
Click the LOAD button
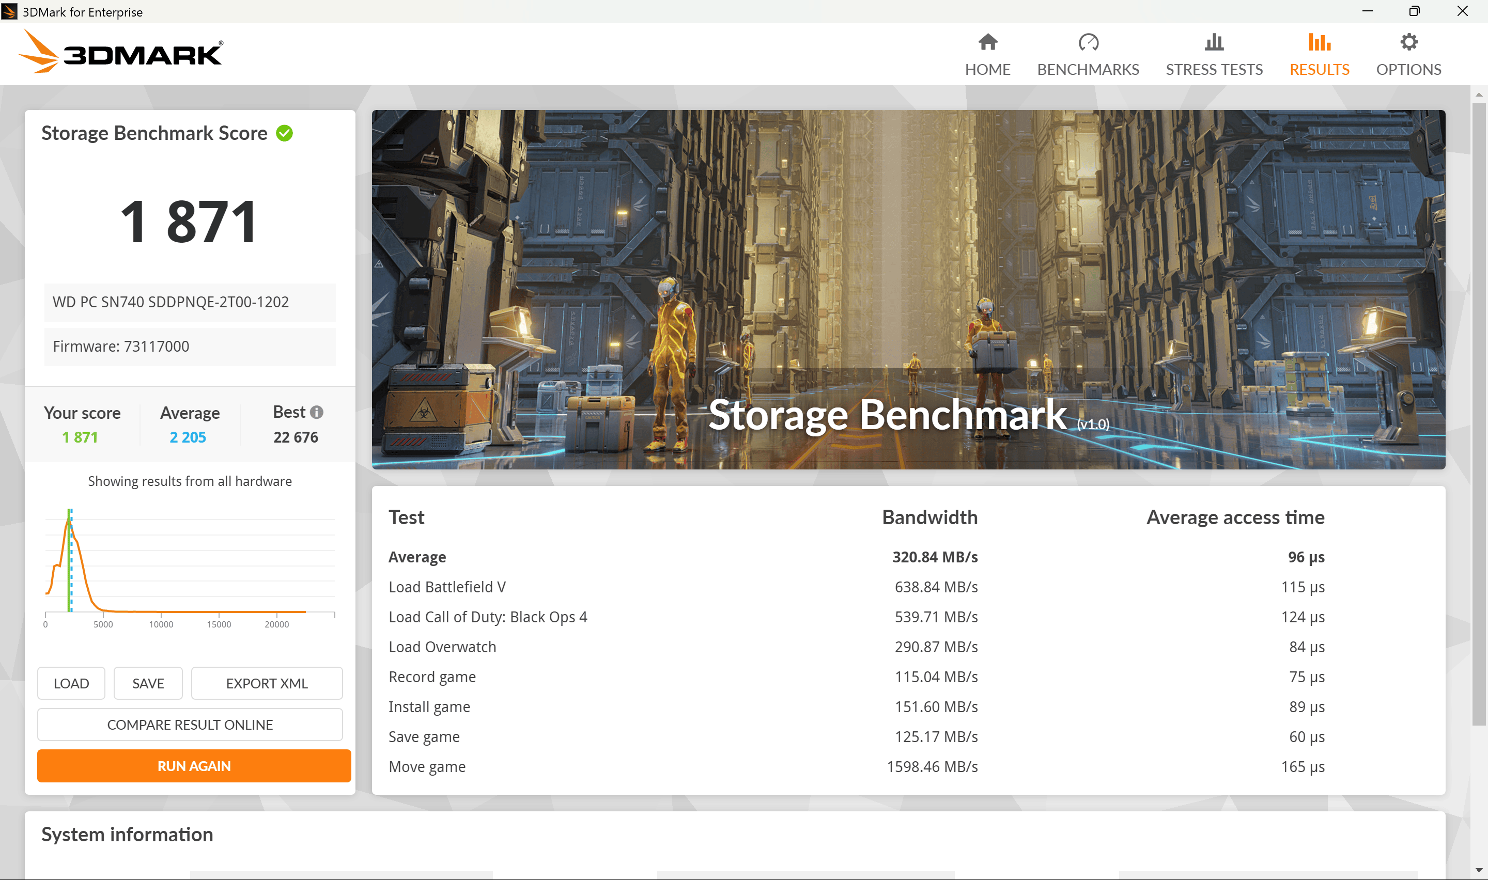click(x=70, y=683)
